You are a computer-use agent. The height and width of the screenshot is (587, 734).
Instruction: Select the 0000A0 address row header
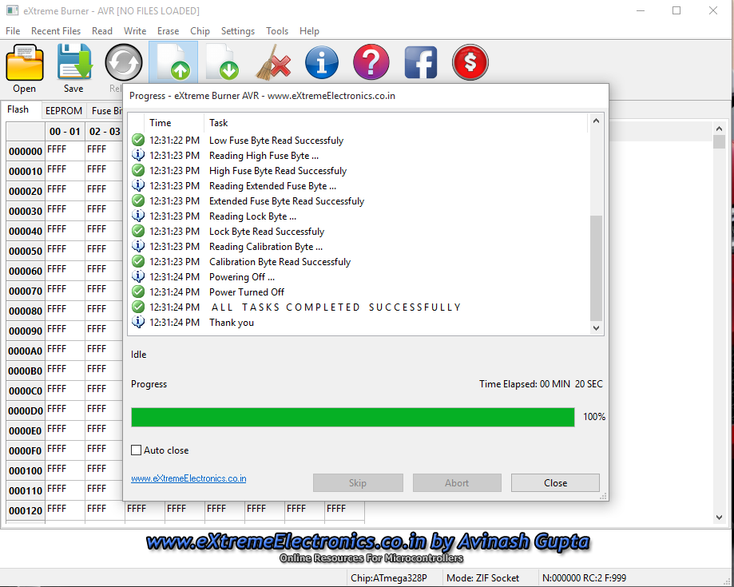[x=26, y=351]
